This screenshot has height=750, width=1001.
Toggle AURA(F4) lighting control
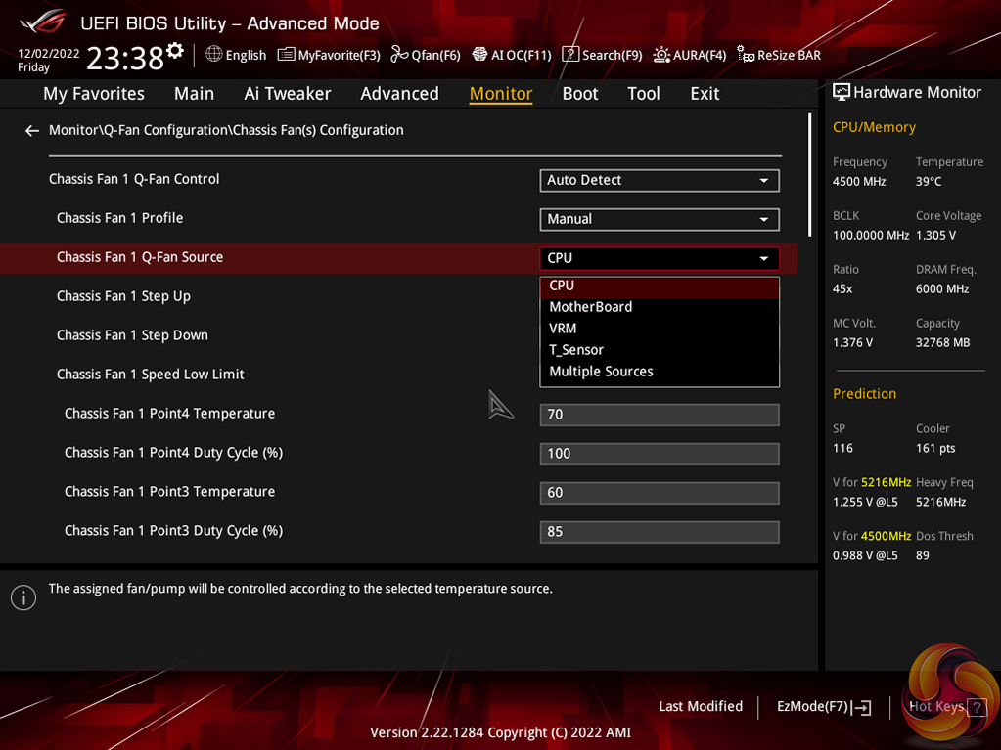pyautogui.click(x=690, y=55)
